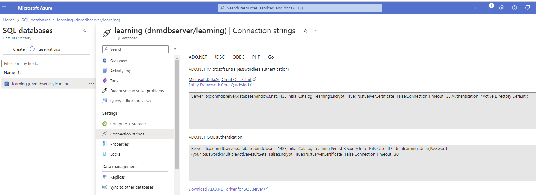Click the connection strings plug icon by title
This screenshot has height=195, width=536.
tap(107, 33)
